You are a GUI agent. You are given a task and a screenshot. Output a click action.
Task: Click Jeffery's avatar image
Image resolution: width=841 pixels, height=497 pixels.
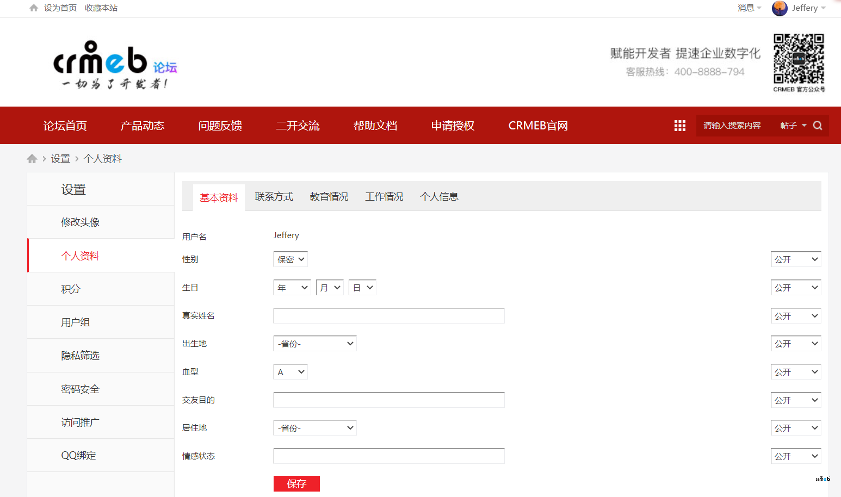pyautogui.click(x=779, y=8)
